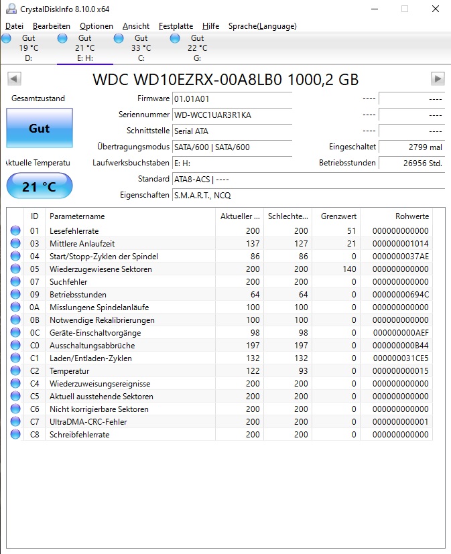The height and width of the screenshot is (554, 451).
Task: Click the status circle for Mittlere Anlaufzeit
Action: (15, 243)
